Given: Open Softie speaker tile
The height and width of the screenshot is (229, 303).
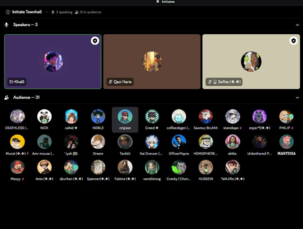Looking at the screenshot, I should pyautogui.click(x=251, y=61).
